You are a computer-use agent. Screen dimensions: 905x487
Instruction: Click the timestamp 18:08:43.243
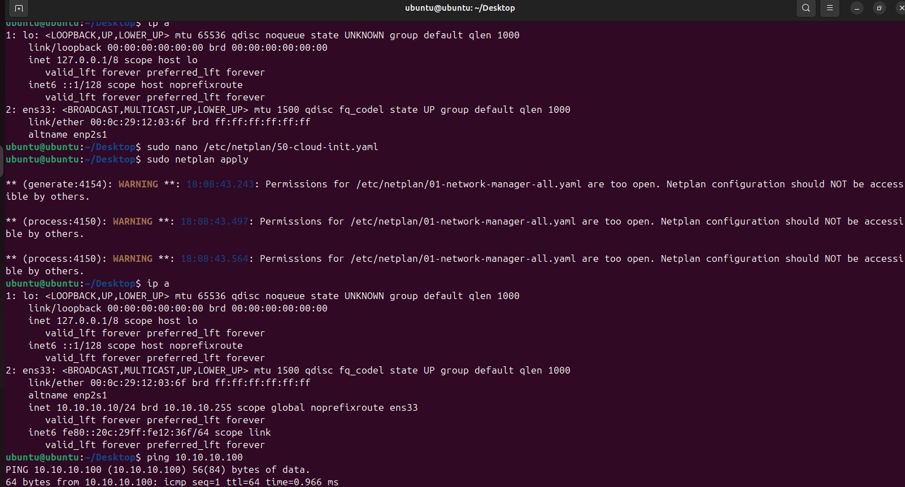click(220, 184)
